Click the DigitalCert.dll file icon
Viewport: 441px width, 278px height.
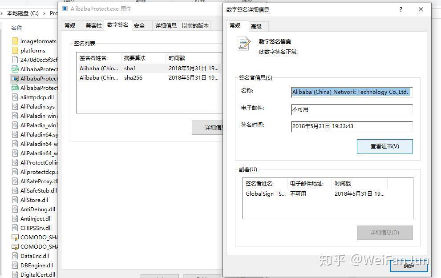click(15, 274)
